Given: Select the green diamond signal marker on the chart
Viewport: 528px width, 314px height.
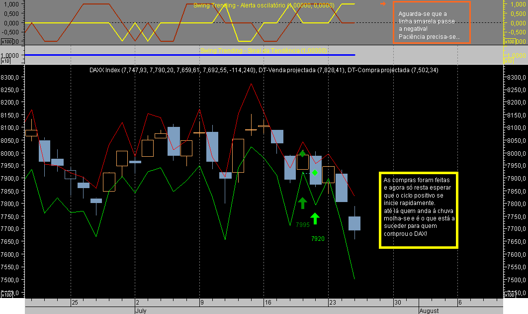Looking at the screenshot, I should click(315, 172).
